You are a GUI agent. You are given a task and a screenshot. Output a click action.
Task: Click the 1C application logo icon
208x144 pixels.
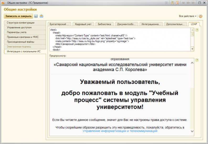coord(3,3)
